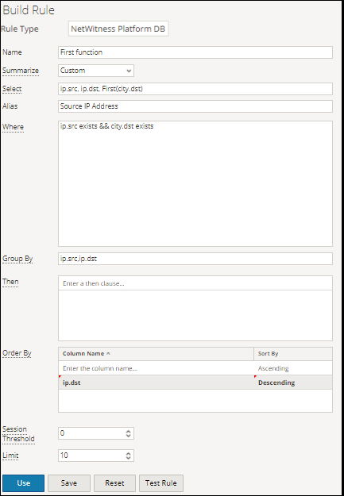The height and width of the screenshot is (496, 344).
Task: Increase Session Threshold with up arrow
Action: coord(128,431)
